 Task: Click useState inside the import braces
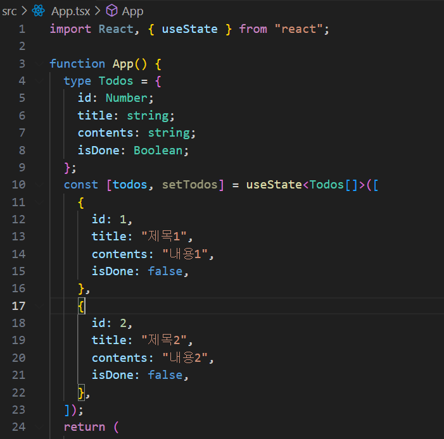[x=190, y=29]
